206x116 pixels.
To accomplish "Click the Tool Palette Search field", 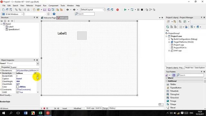I will [x=190, y=75].
